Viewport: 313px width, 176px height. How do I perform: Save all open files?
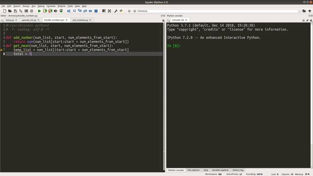click(21, 11)
